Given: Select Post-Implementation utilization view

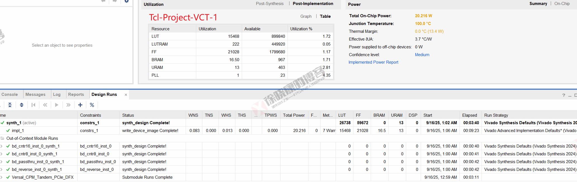Looking at the screenshot, I should coord(313,4).
